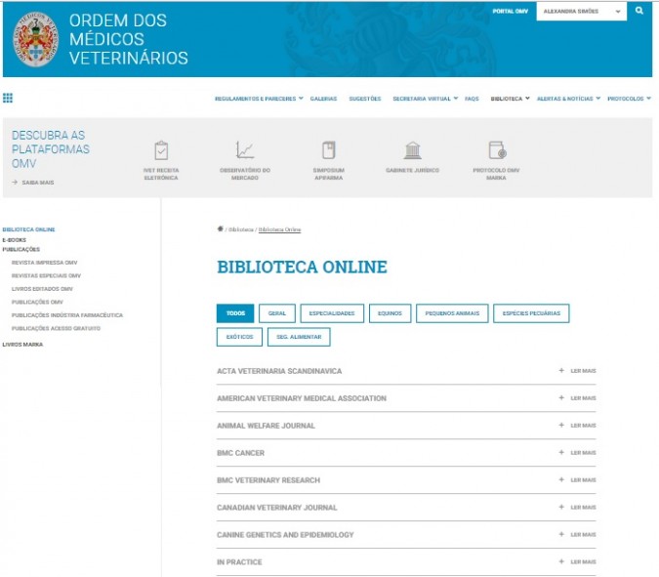The height and width of the screenshot is (577, 659).
Task: Click plus icon for BMC Cancer
Action: [x=561, y=452]
